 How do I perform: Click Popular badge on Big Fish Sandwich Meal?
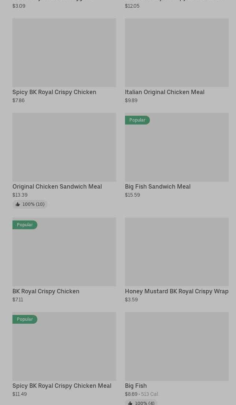137,120
